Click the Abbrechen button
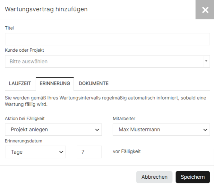This screenshot has width=214, height=187. coord(154,177)
